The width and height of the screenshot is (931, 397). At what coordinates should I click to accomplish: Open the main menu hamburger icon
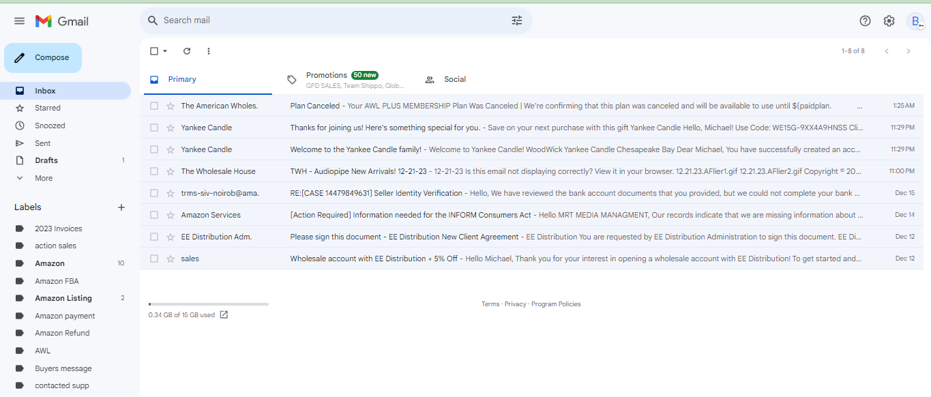point(19,21)
